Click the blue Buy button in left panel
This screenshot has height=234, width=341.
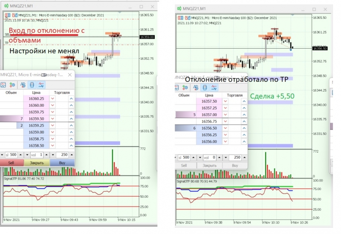click(62, 163)
